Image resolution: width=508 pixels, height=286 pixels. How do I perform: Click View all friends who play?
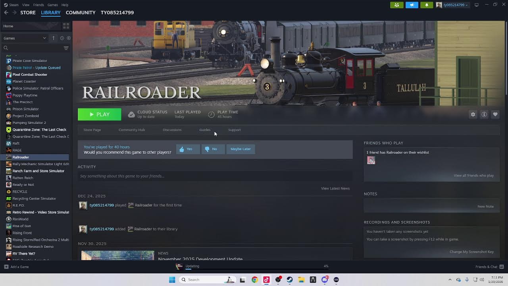(x=473, y=176)
